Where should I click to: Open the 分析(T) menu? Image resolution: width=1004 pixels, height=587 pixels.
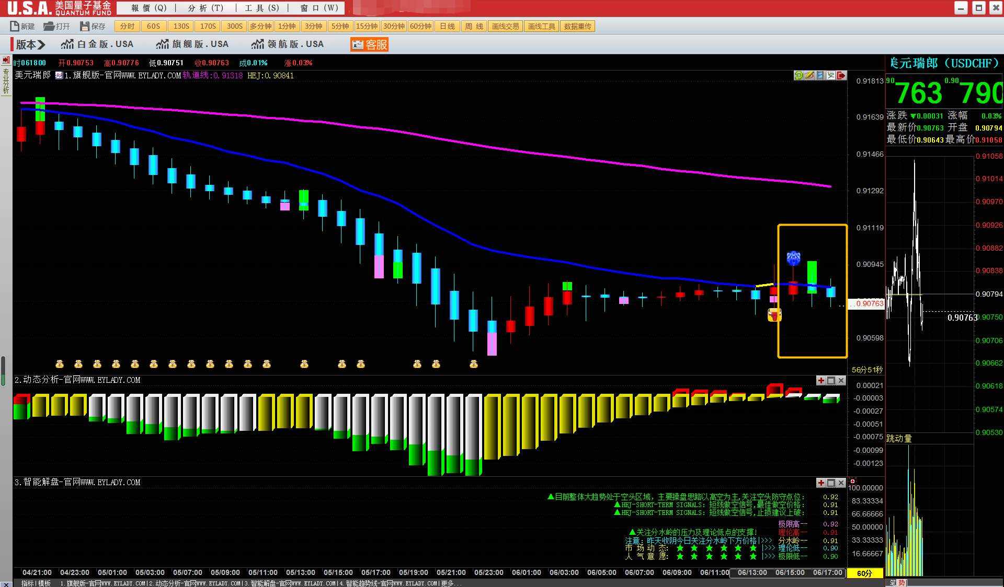coord(206,8)
